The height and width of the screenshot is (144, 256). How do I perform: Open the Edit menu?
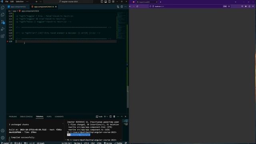pyautogui.click(x=12, y=2)
